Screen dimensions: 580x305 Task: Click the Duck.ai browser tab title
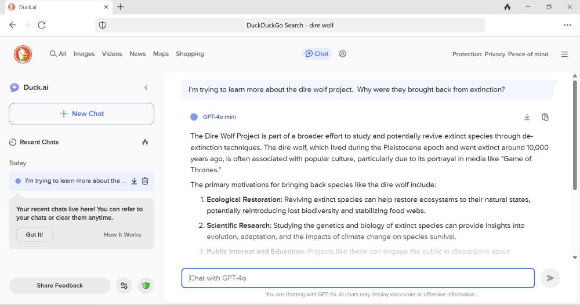point(28,7)
